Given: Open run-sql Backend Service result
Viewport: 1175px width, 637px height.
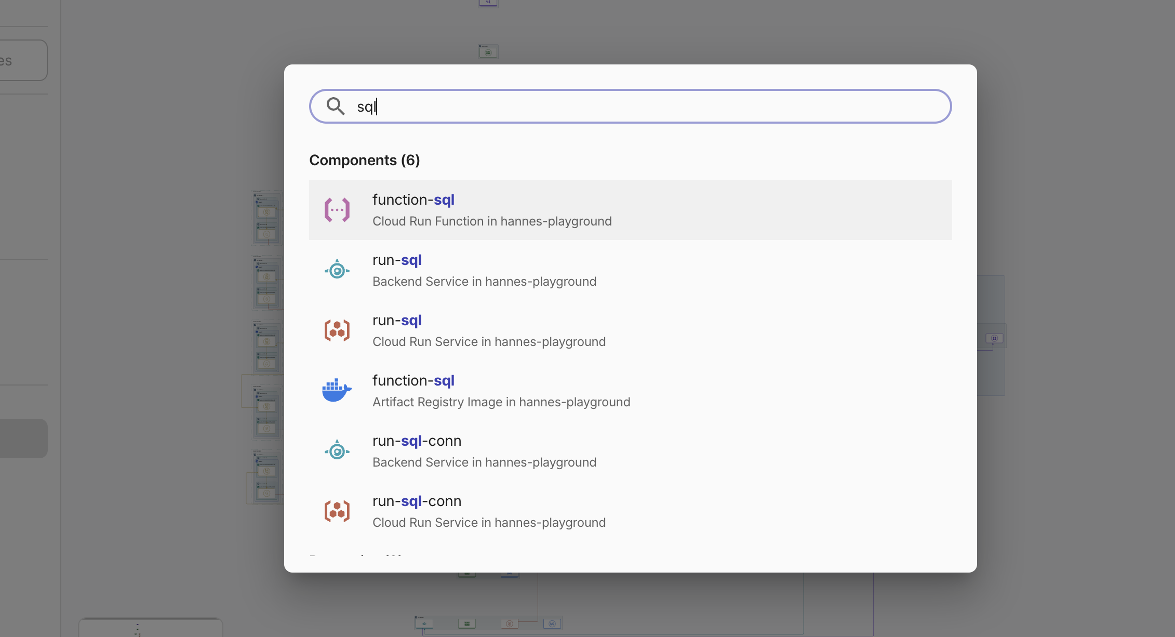Looking at the screenshot, I should click(630, 270).
